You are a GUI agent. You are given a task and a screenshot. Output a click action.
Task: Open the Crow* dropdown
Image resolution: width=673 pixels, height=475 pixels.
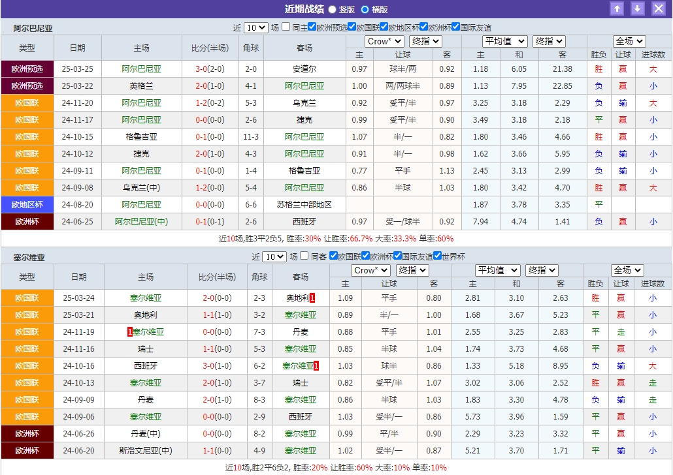click(384, 41)
